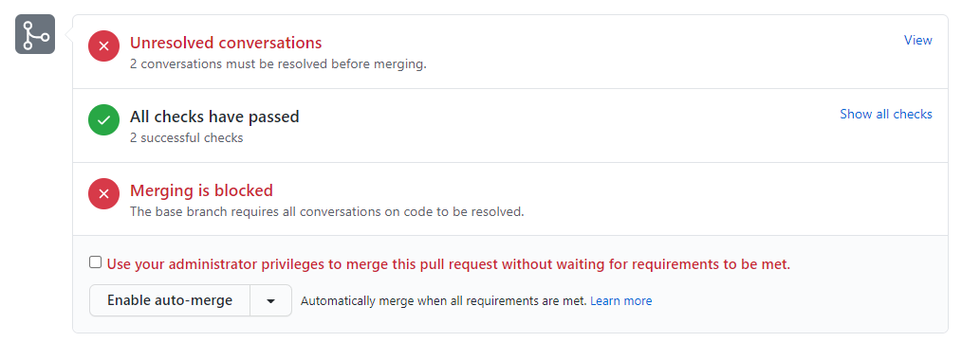Click empty space in the gray merge footer
Screen dimensions: 962x342
798,303
